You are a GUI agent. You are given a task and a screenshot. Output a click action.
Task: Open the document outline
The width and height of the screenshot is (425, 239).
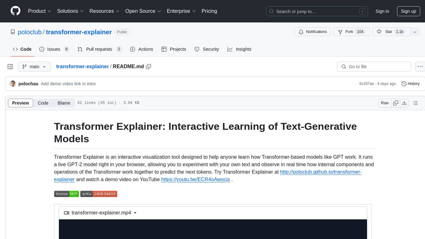pos(415,103)
